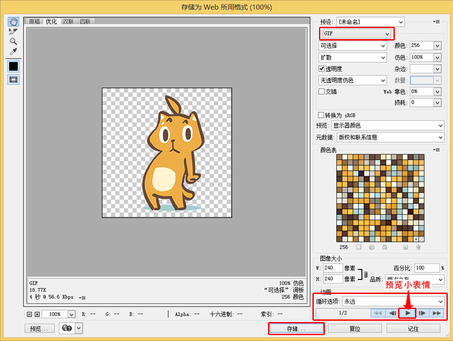The height and width of the screenshot is (341, 453).
Task: Switch to the 双联 2-up tab
Action: click(x=68, y=22)
